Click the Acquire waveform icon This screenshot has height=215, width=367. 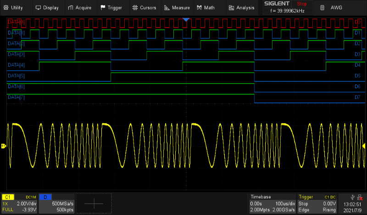click(71, 8)
